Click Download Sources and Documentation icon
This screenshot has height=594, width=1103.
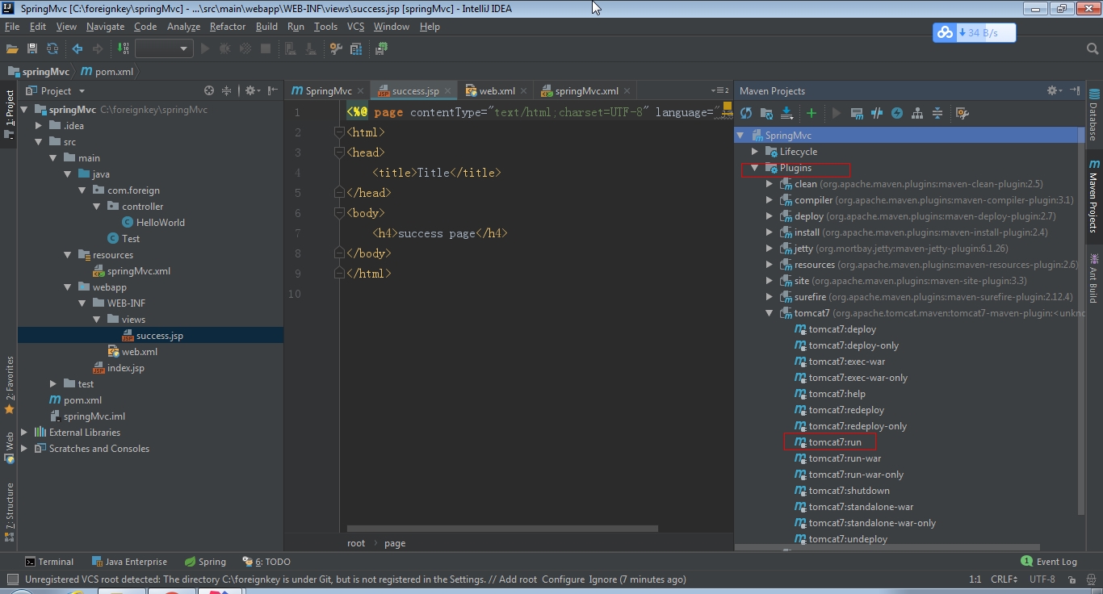click(786, 113)
